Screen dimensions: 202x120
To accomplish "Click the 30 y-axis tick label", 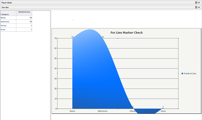I will [55, 78].
